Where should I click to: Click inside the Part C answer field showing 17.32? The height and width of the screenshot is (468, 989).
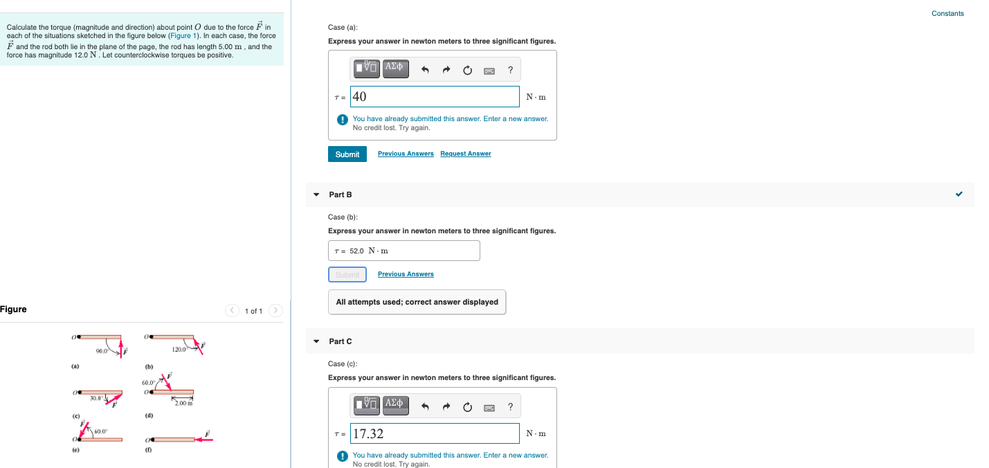point(435,433)
